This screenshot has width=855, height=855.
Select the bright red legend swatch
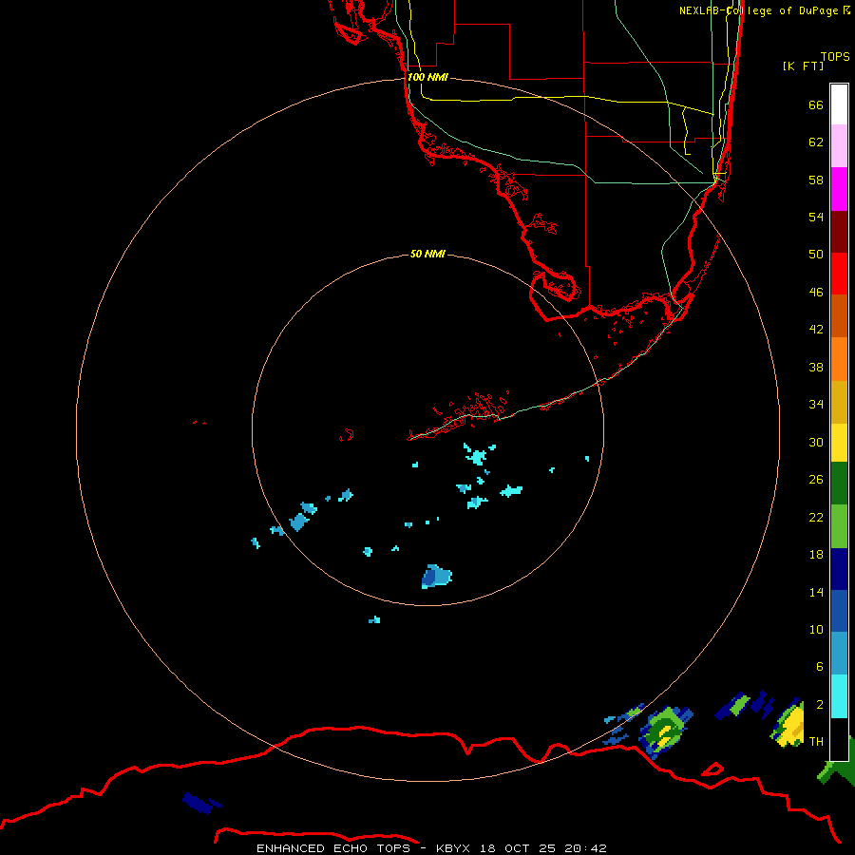pyautogui.click(x=839, y=274)
